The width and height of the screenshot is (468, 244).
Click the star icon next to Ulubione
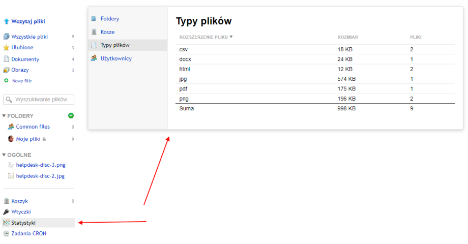(6, 48)
